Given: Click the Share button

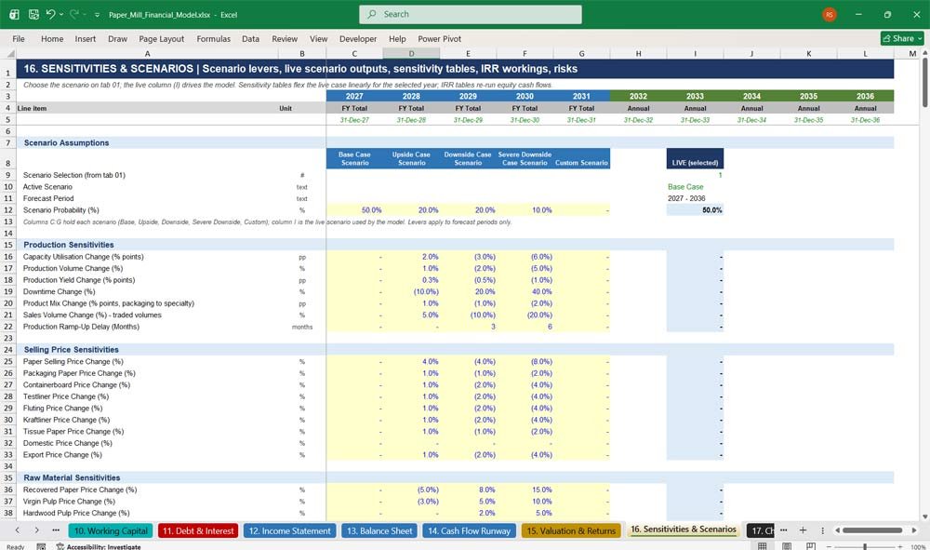Looking at the screenshot, I should 902,38.
